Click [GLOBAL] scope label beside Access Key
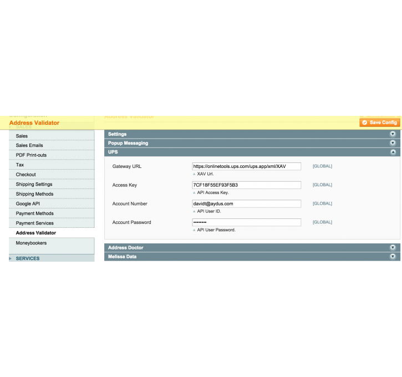The height and width of the screenshot is (377, 402). (x=322, y=185)
